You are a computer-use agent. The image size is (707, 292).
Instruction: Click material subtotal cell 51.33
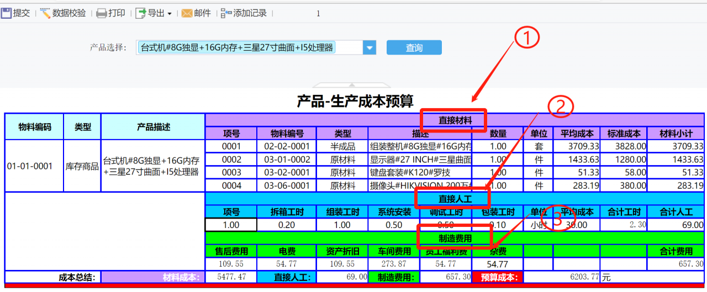pyautogui.click(x=677, y=172)
